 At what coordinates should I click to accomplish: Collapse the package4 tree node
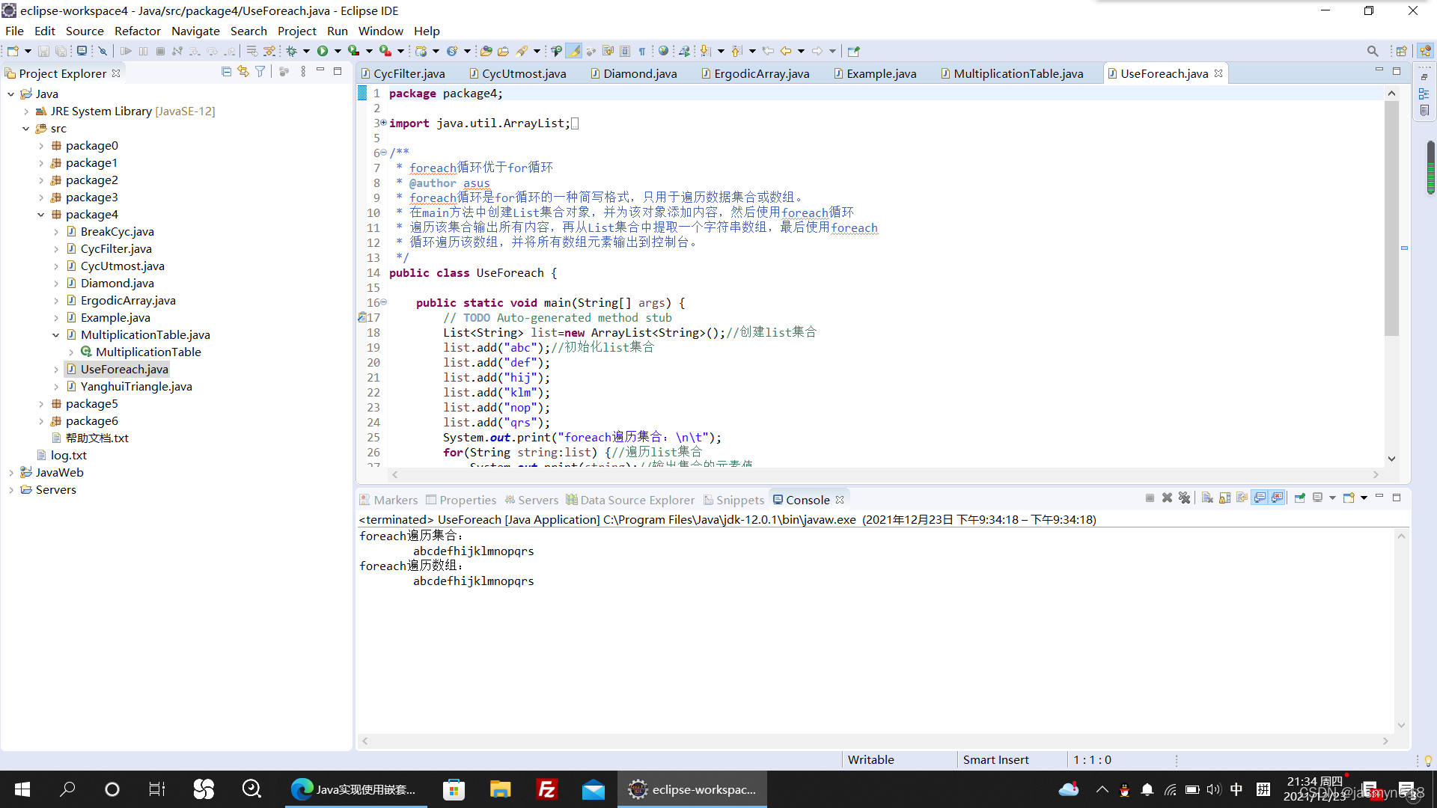(x=41, y=215)
